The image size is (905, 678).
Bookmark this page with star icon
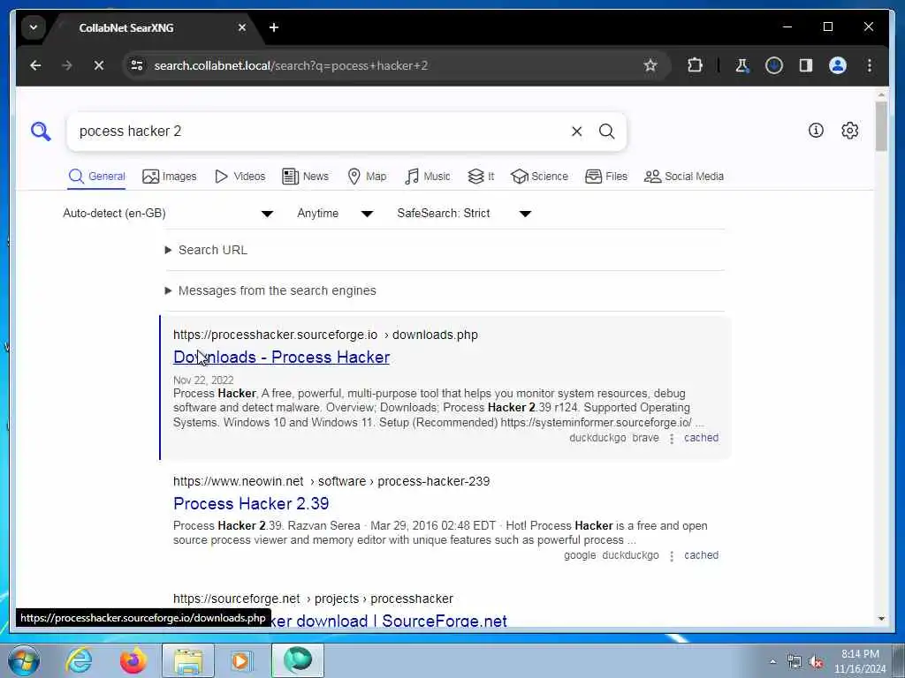click(650, 65)
